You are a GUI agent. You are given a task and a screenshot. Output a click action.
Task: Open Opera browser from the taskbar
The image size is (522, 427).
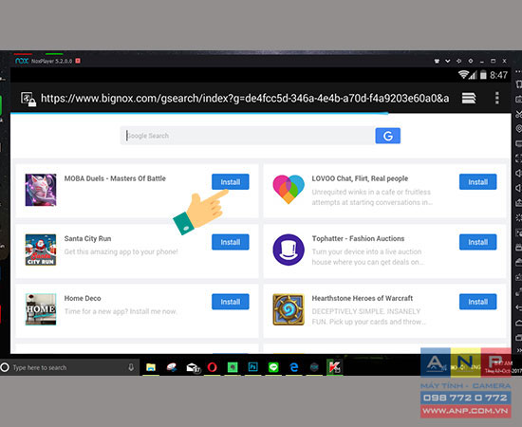212,367
